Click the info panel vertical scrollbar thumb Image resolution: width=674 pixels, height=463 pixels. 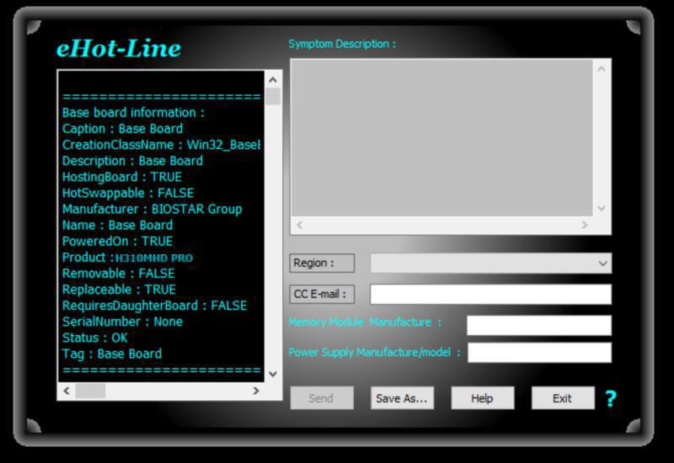coord(272,96)
